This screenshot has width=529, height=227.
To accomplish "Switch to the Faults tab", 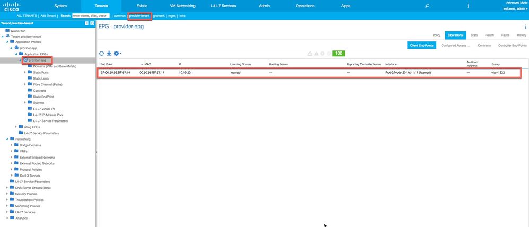I will click(505, 35).
